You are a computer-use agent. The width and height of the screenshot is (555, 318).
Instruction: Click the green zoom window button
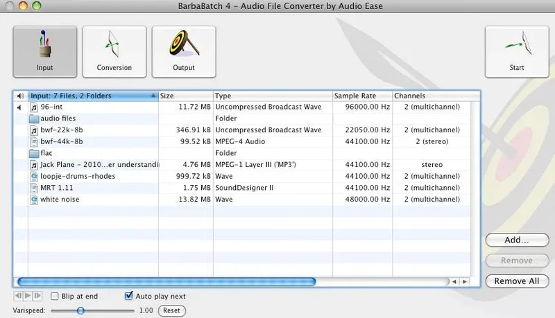tap(37, 6)
